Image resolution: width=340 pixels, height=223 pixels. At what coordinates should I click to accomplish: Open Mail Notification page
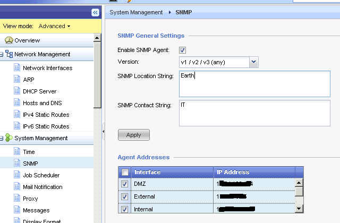click(x=42, y=187)
